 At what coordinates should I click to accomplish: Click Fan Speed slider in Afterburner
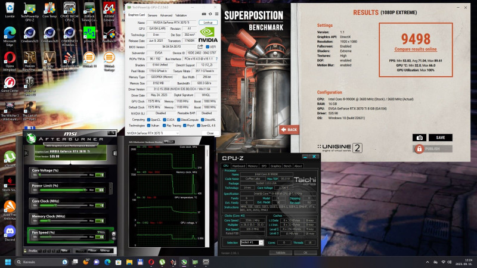click(63, 236)
